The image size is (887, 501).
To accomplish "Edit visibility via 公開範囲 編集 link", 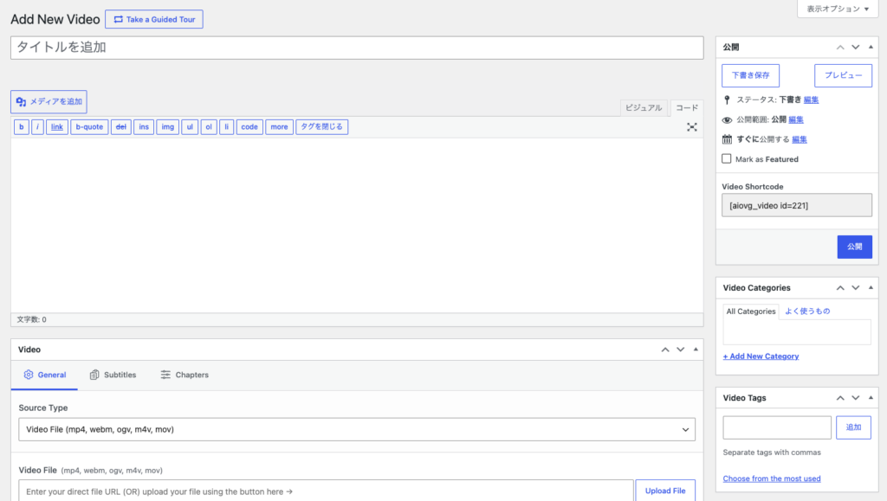I will (x=796, y=119).
